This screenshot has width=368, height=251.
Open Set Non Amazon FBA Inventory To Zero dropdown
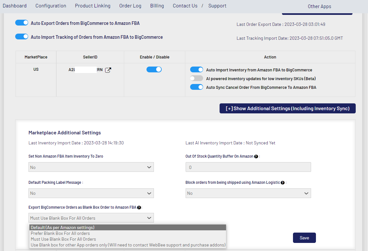91,167
